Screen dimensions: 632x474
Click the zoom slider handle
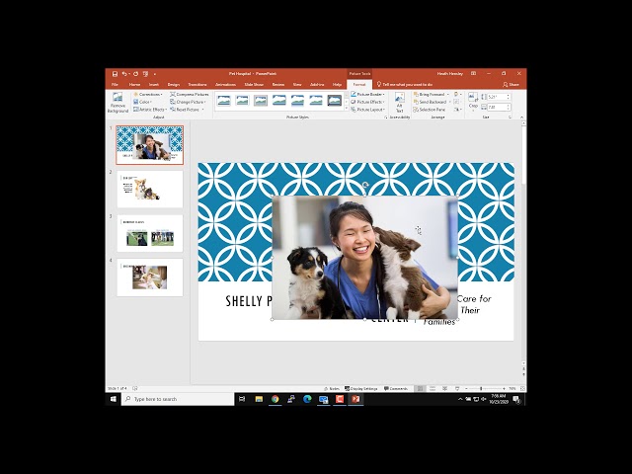(481, 388)
